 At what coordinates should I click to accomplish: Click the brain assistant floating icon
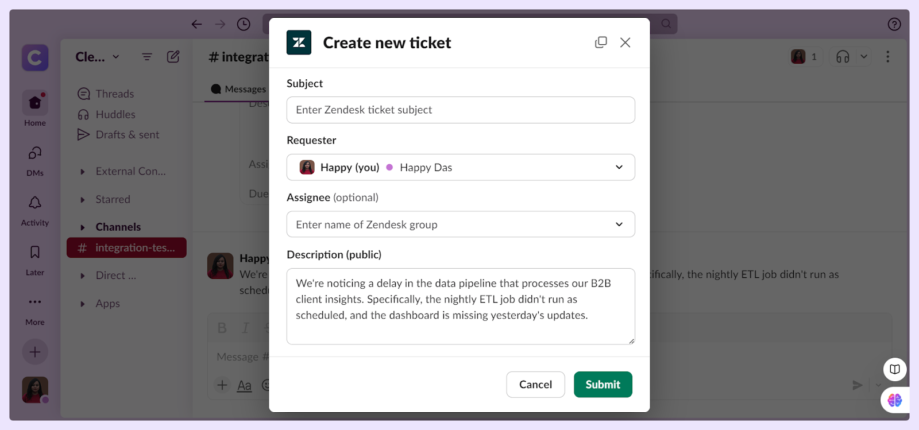click(895, 400)
